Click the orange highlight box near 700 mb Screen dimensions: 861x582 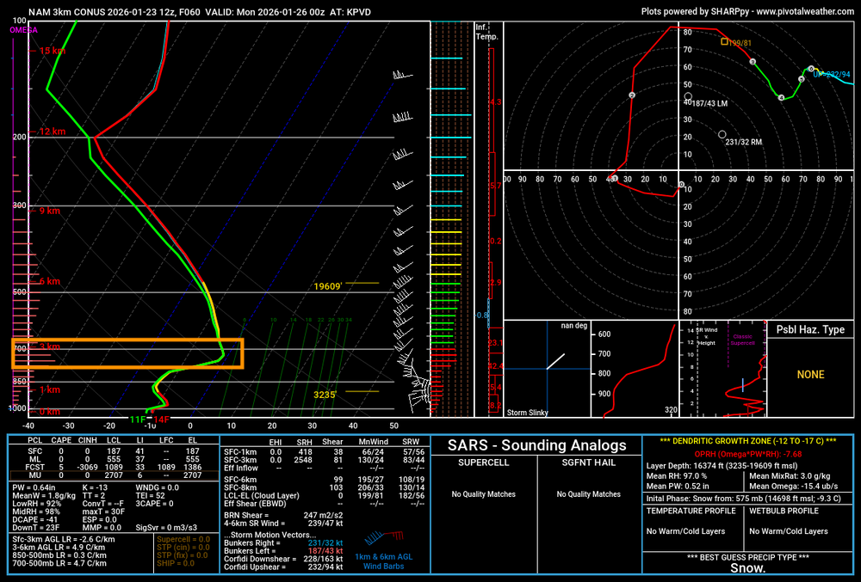127,353
